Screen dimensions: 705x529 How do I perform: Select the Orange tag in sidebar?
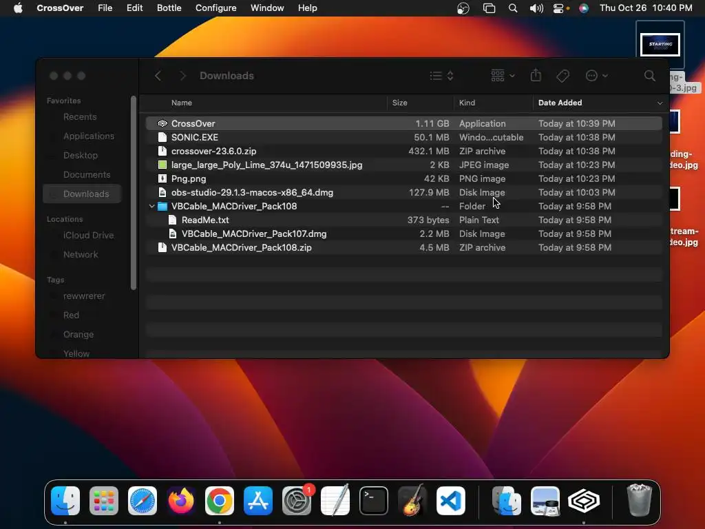[x=78, y=335]
